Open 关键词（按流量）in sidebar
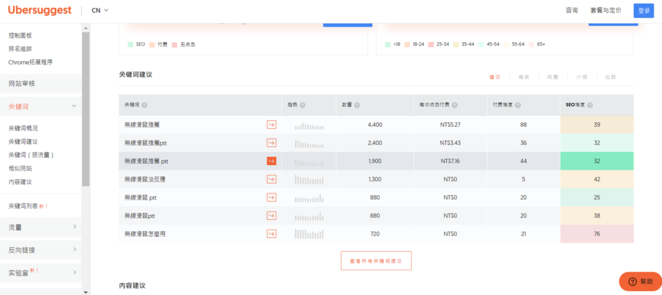 31,155
